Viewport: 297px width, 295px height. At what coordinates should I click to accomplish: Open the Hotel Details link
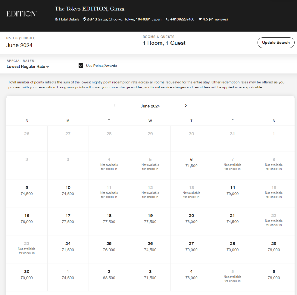coord(69,19)
